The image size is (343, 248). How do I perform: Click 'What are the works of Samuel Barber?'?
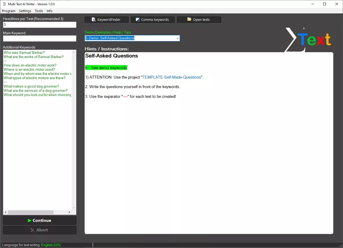[x=34, y=57]
